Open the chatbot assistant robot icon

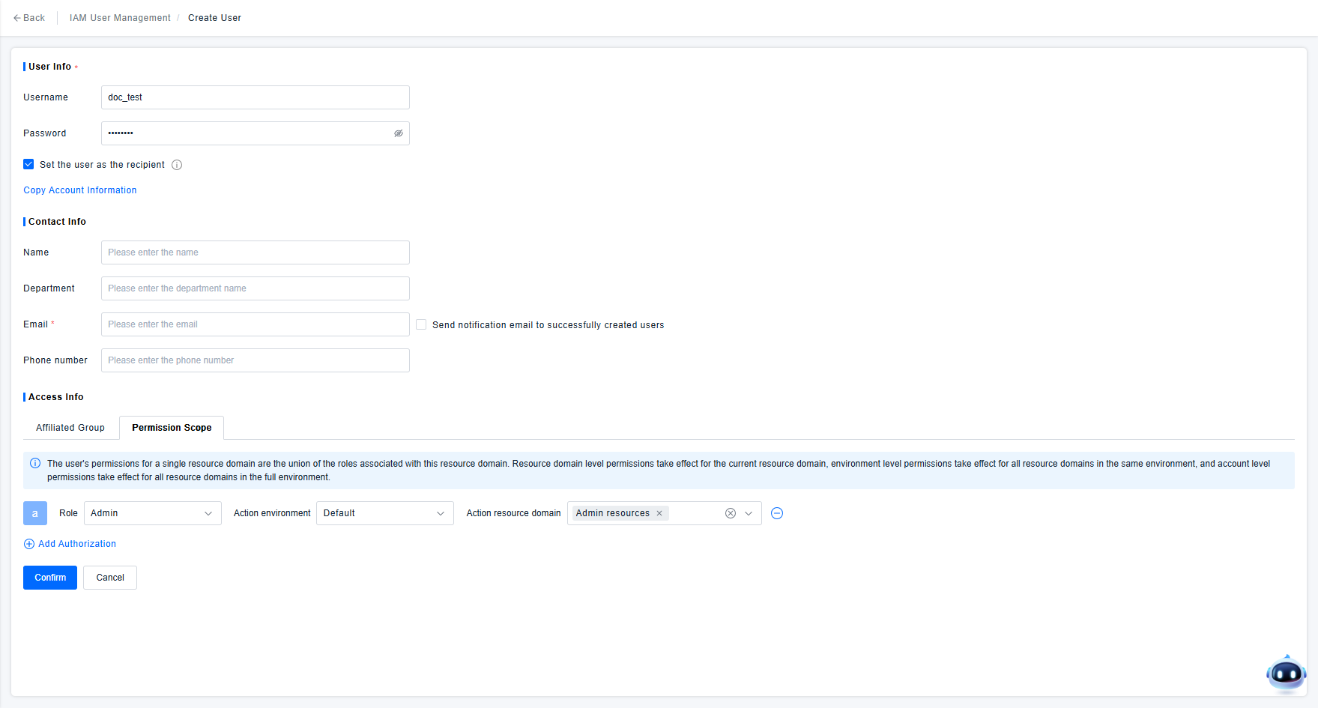pos(1286,674)
